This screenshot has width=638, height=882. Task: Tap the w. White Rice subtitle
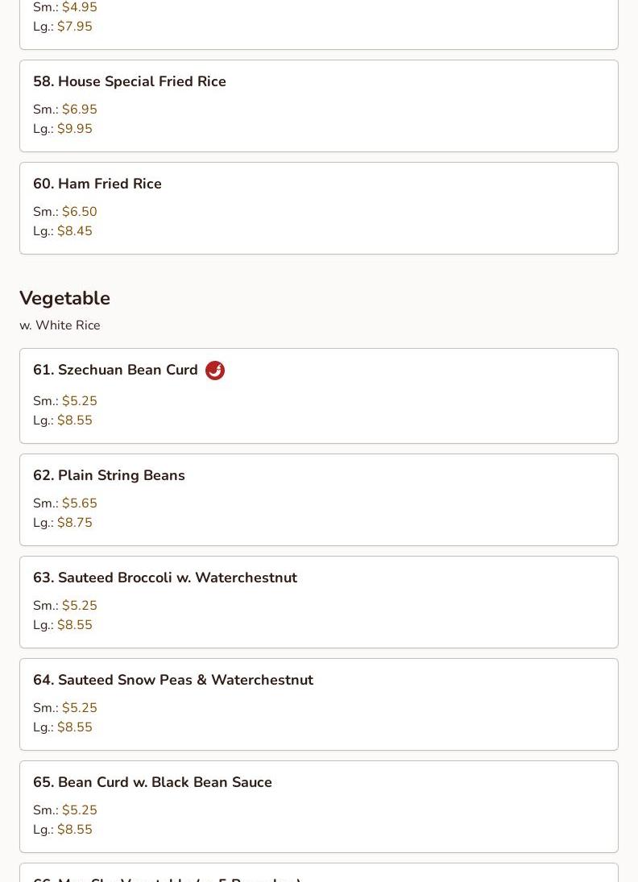60,325
